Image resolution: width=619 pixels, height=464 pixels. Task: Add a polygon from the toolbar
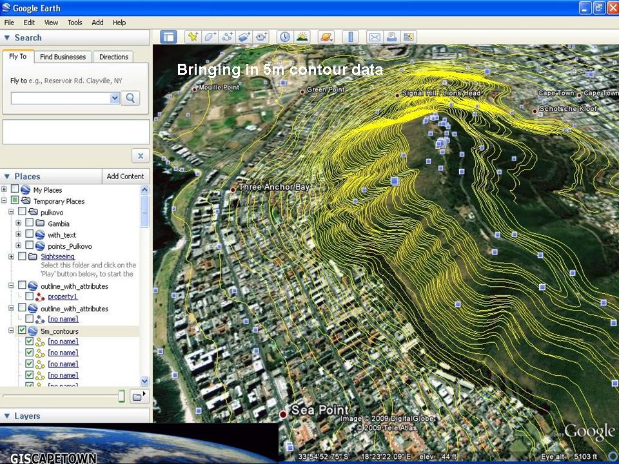(210, 37)
